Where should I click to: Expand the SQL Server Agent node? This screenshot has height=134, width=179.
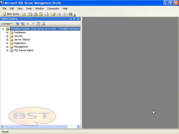pyautogui.click(x=7, y=50)
